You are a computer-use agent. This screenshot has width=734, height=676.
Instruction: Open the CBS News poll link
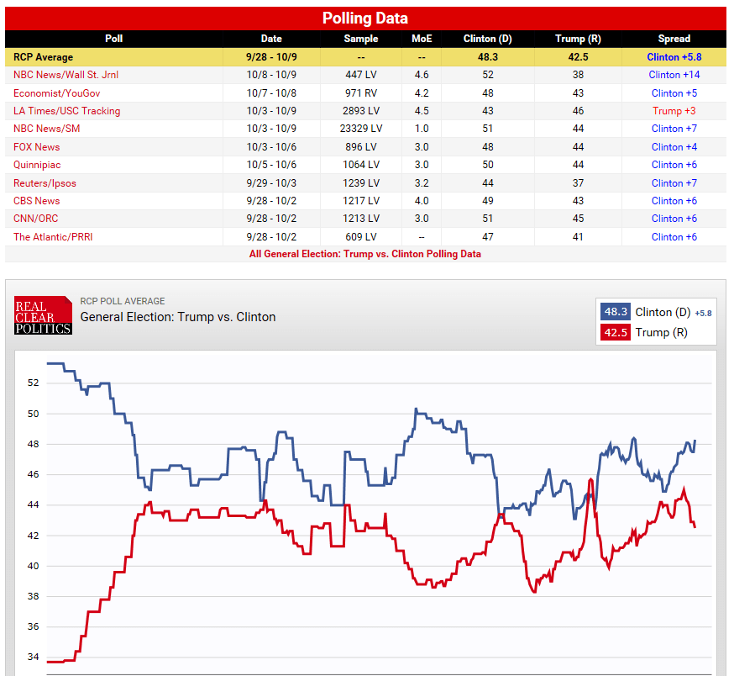coord(36,201)
